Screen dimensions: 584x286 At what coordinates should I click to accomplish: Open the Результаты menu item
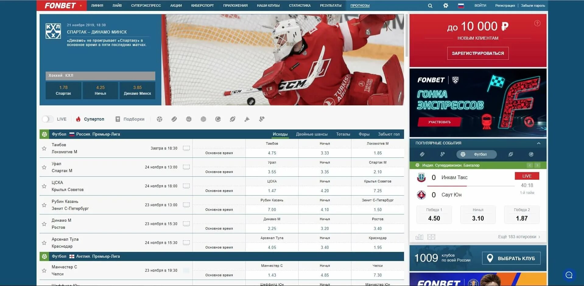click(331, 5)
